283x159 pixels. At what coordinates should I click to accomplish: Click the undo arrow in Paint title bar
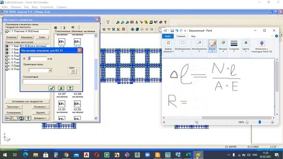177,30
